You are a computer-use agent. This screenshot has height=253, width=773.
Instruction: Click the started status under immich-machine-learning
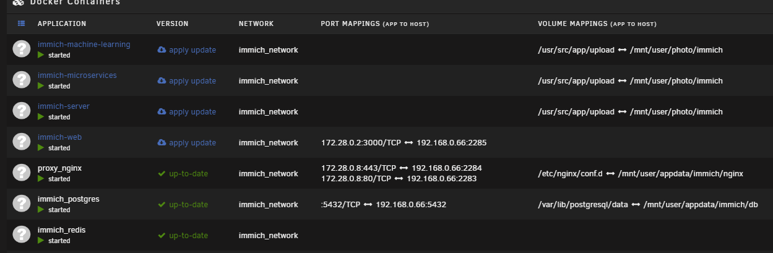[54, 55]
